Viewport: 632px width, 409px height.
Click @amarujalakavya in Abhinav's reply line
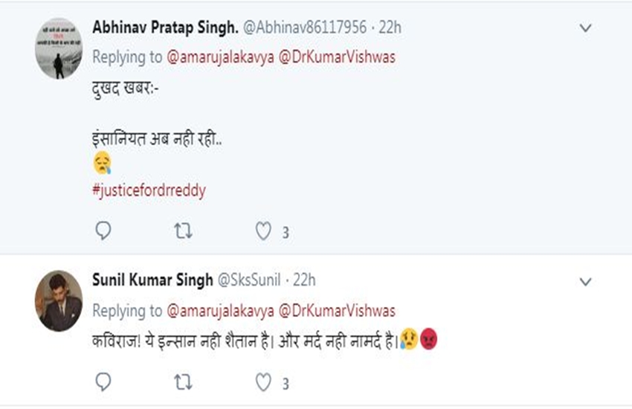(220, 57)
